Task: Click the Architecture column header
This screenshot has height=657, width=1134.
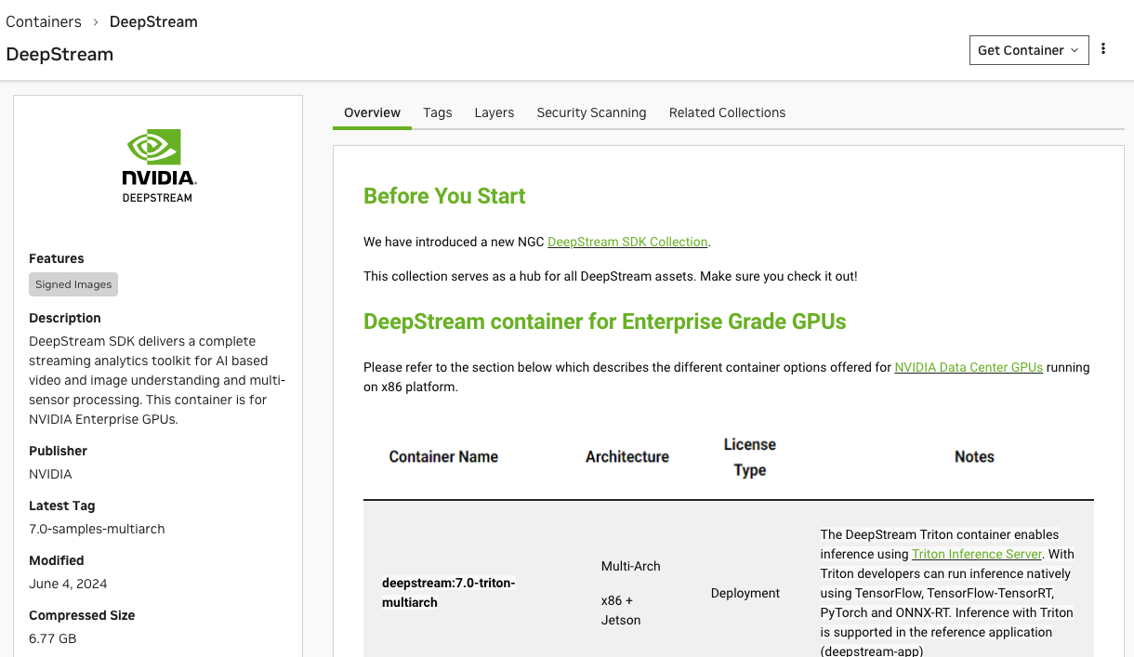Action: tap(627, 456)
